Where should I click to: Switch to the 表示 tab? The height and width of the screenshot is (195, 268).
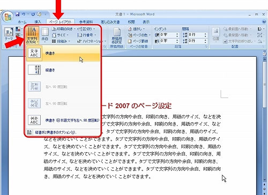tap(146, 22)
